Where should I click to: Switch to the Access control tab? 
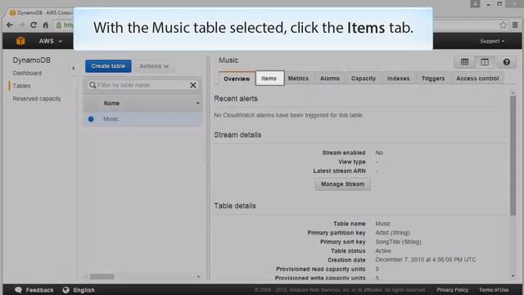477,79
